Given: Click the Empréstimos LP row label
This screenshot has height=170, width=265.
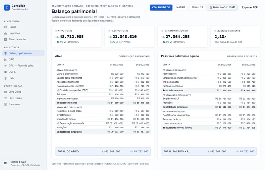Looking at the screenshot, I should [171, 99].
